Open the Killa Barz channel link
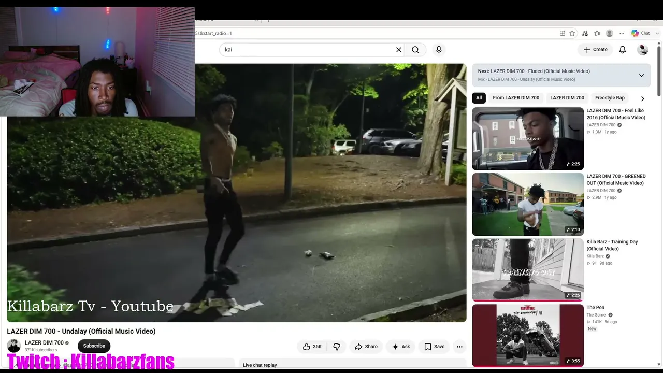Image resolution: width=663 pixels, height=373 pixels. pos(595,256)
